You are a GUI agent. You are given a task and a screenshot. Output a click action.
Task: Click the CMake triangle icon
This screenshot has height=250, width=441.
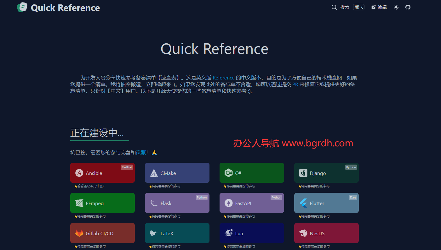[154, 173]
